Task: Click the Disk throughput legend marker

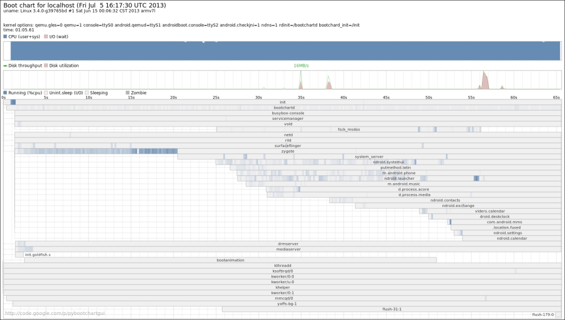Action: point(5,66)
